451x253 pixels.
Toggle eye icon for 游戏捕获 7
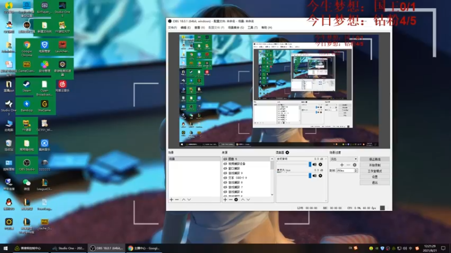point(225,187)
